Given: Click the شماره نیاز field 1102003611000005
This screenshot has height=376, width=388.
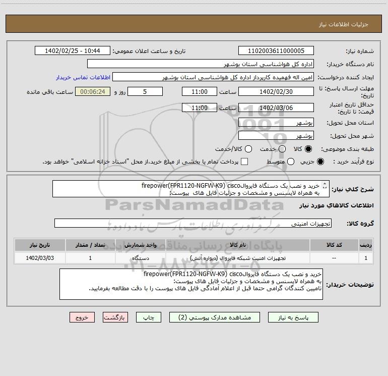Looking at the screenshot, I should click(276, 51).
